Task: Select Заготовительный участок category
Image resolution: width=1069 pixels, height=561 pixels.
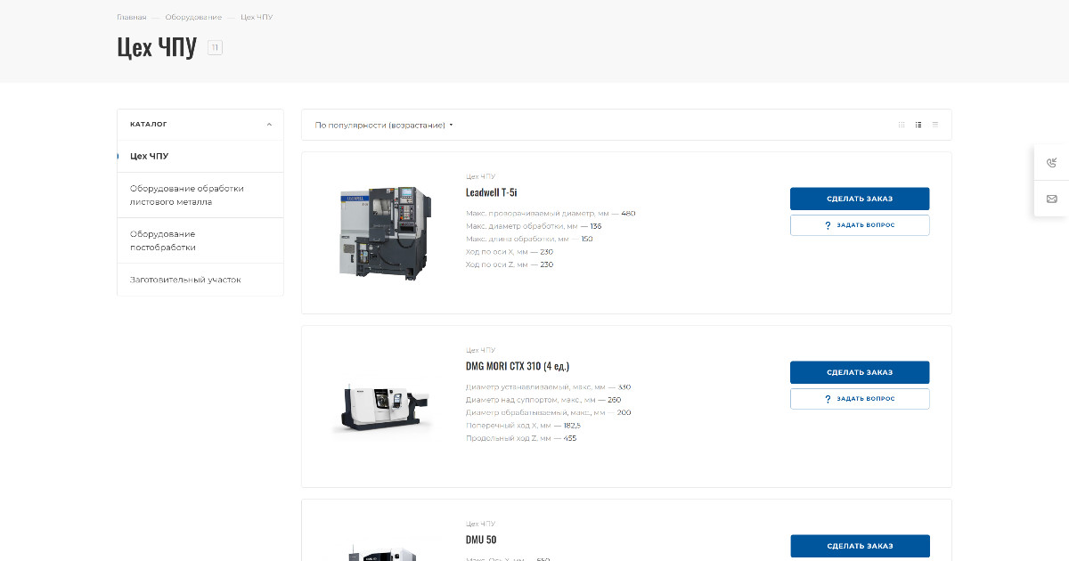Action: [x=185, y=280]
